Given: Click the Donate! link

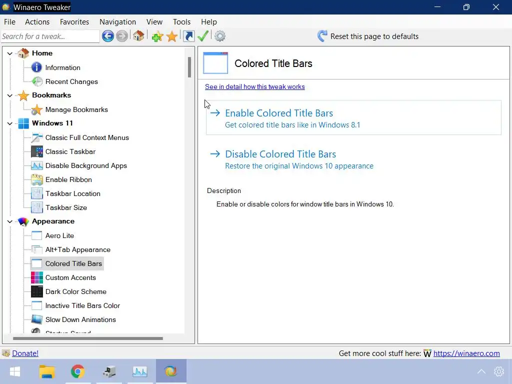Looking at the screenshot, I should click(25, 353).
